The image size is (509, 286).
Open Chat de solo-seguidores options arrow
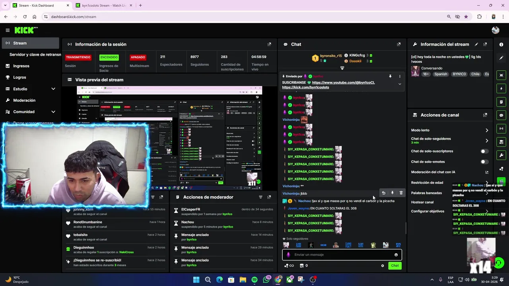[487, 141]
